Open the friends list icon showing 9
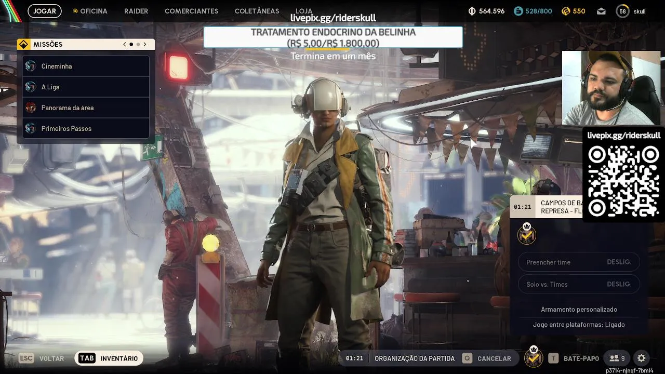665x374 pixels. pos(617,358)
